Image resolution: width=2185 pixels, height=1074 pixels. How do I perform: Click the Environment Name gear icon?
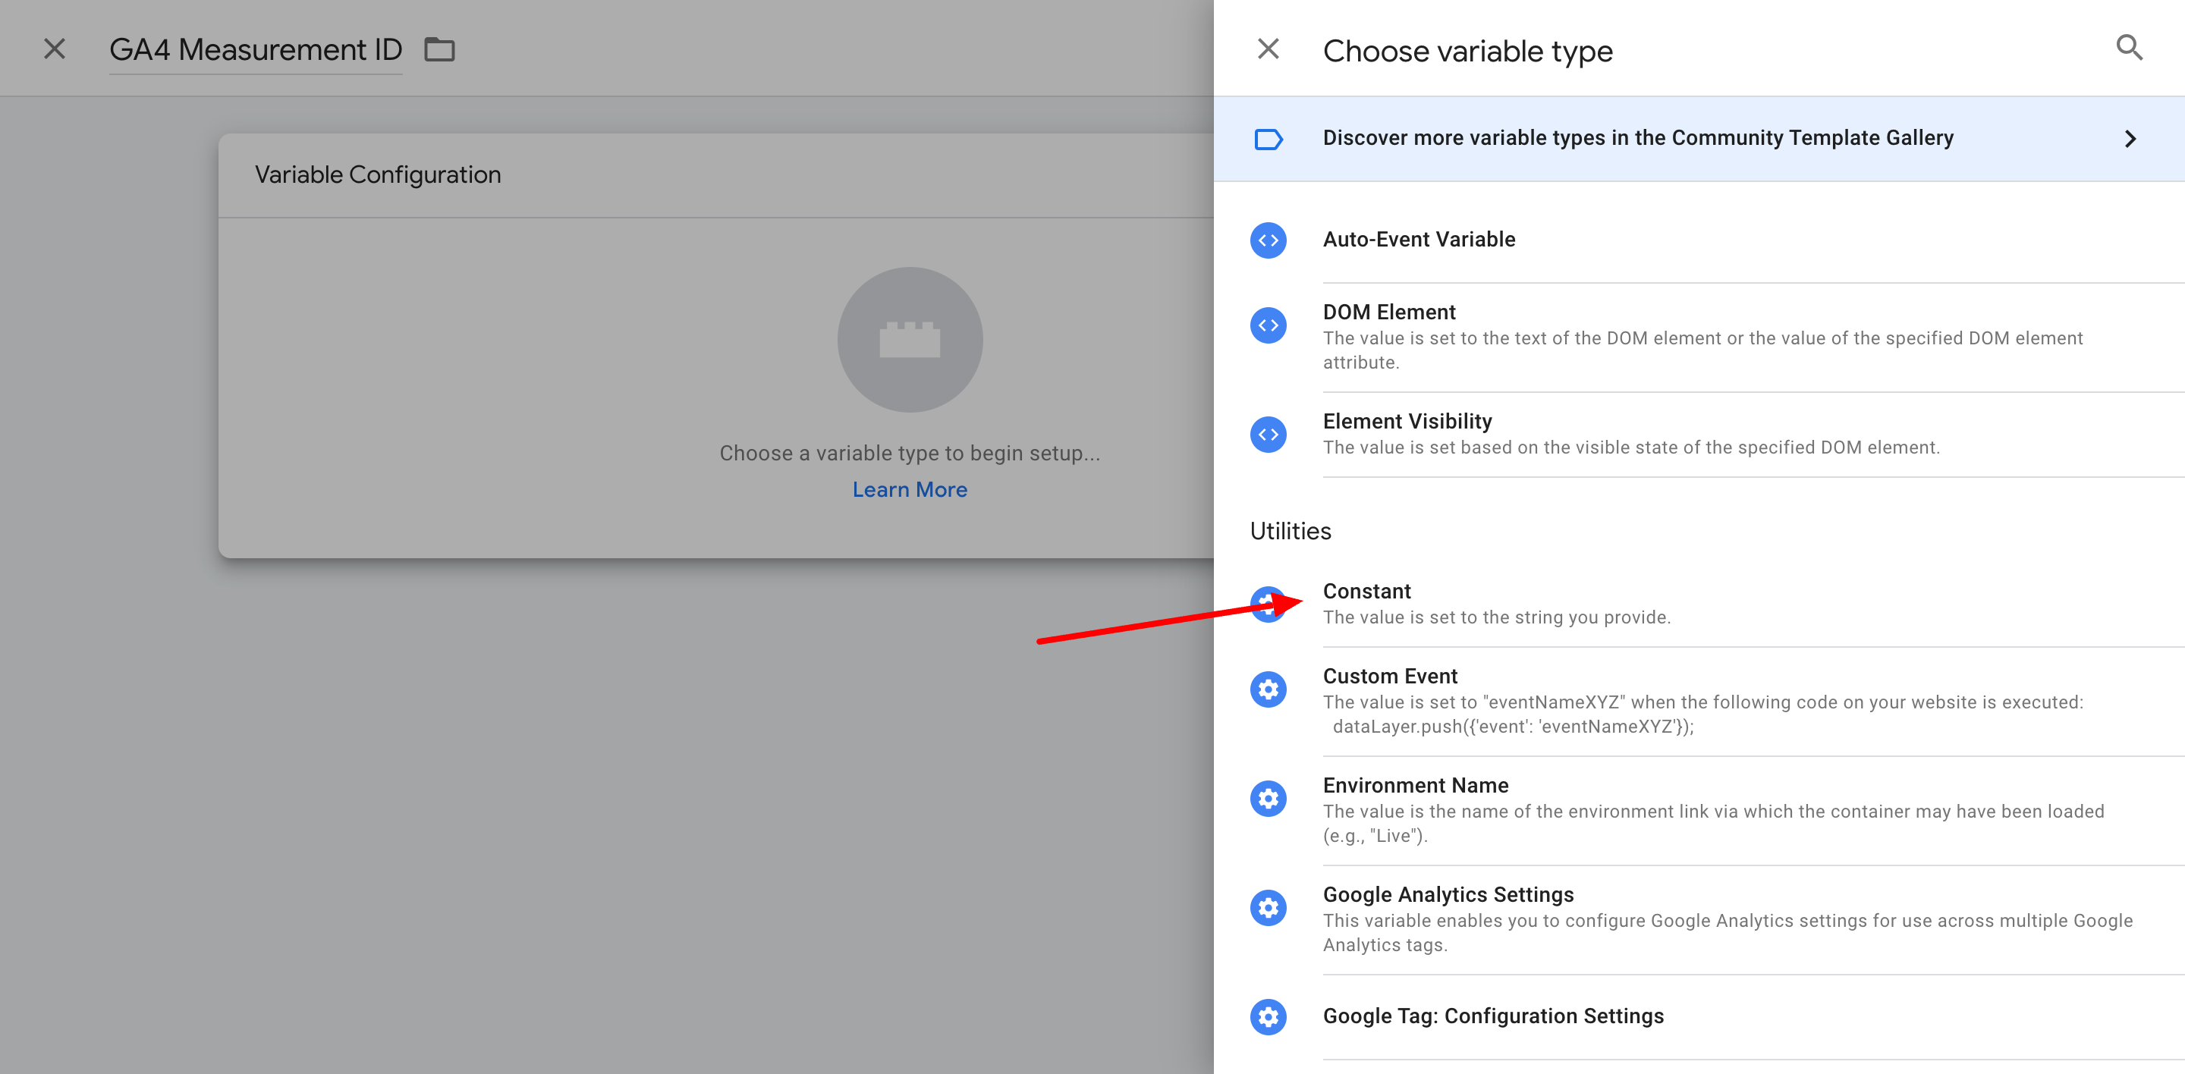(x=1268, y=799)
